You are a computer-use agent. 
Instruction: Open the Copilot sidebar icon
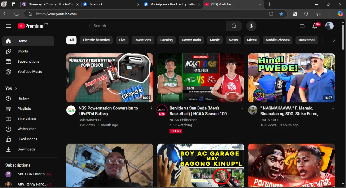pos(340,14)
